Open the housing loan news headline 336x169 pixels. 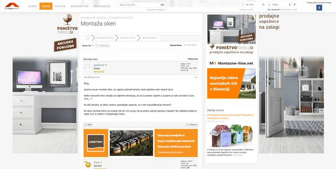pyautogui.click(x=230, y=117)
